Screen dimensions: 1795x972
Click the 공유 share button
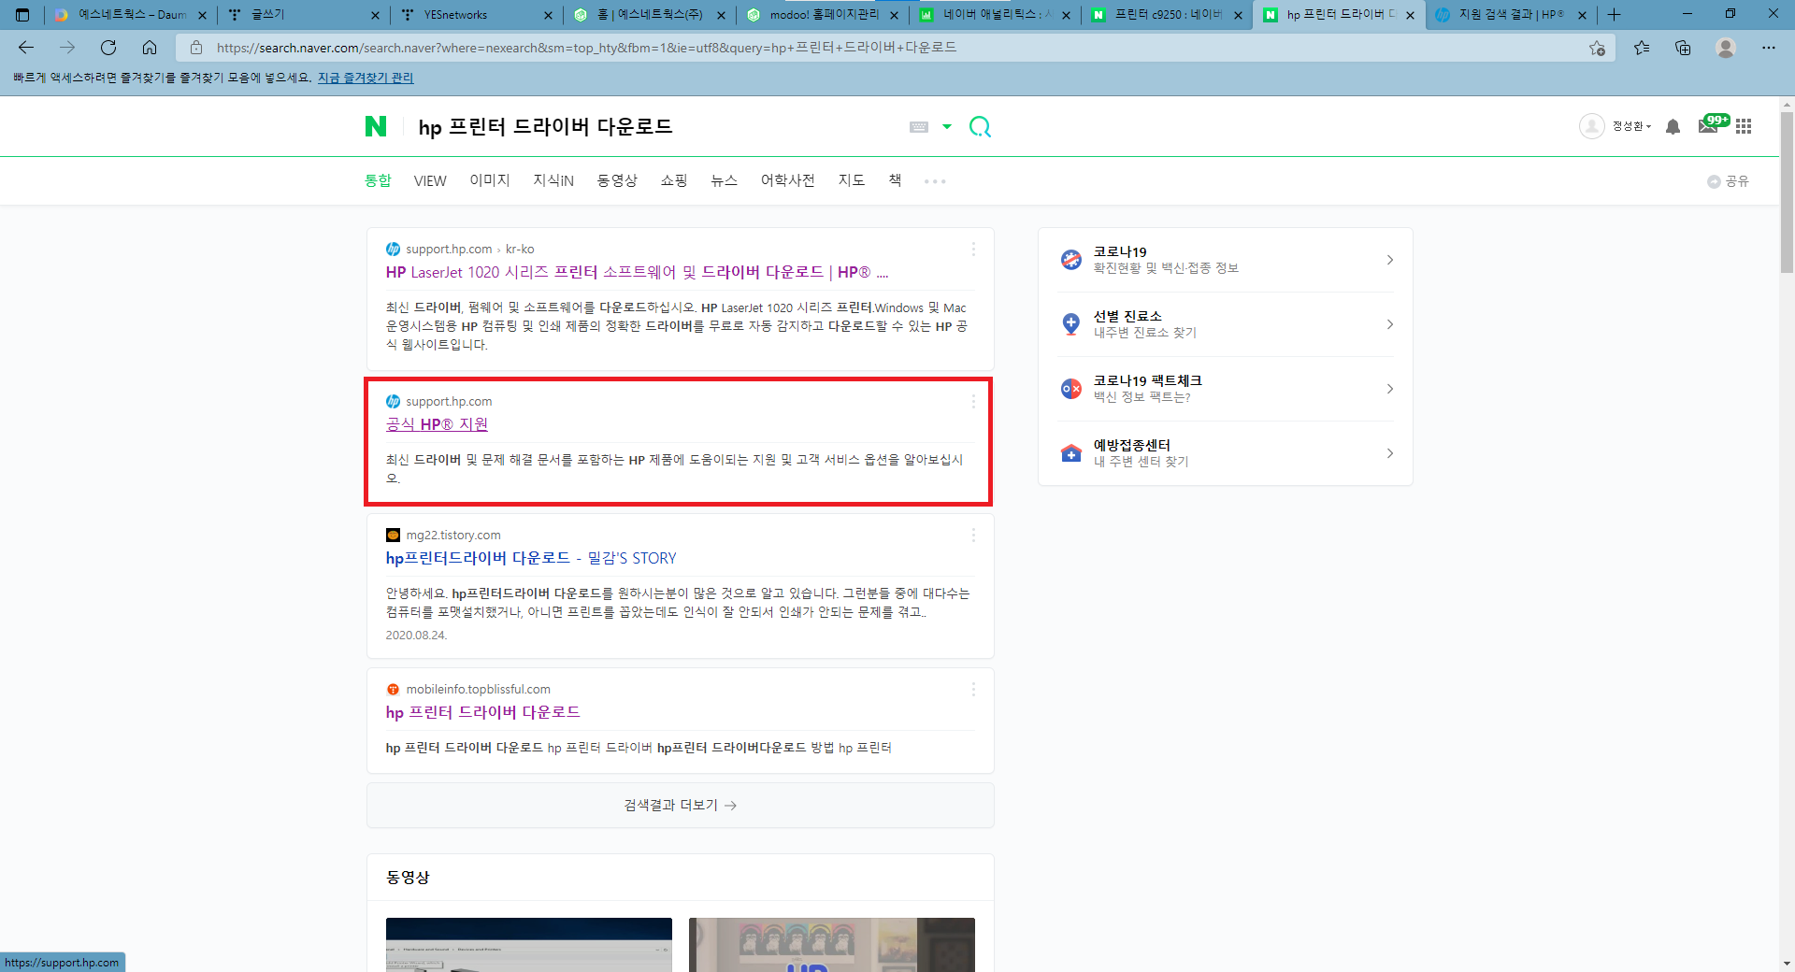1728,181
